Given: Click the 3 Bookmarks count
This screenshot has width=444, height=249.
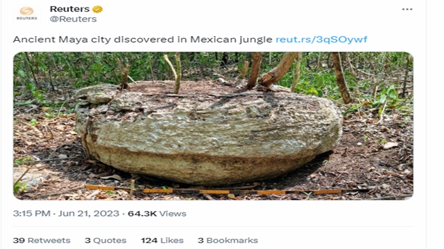Looking at the screenshot, I should pos(228,240).
